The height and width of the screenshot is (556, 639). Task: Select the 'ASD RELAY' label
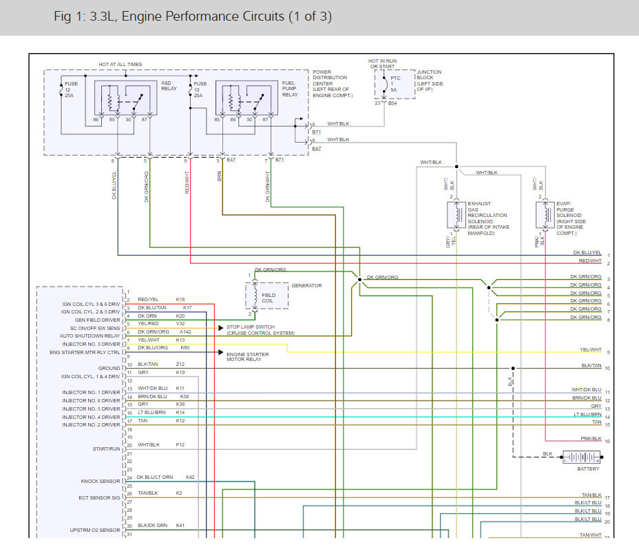[x=169, y=85]
